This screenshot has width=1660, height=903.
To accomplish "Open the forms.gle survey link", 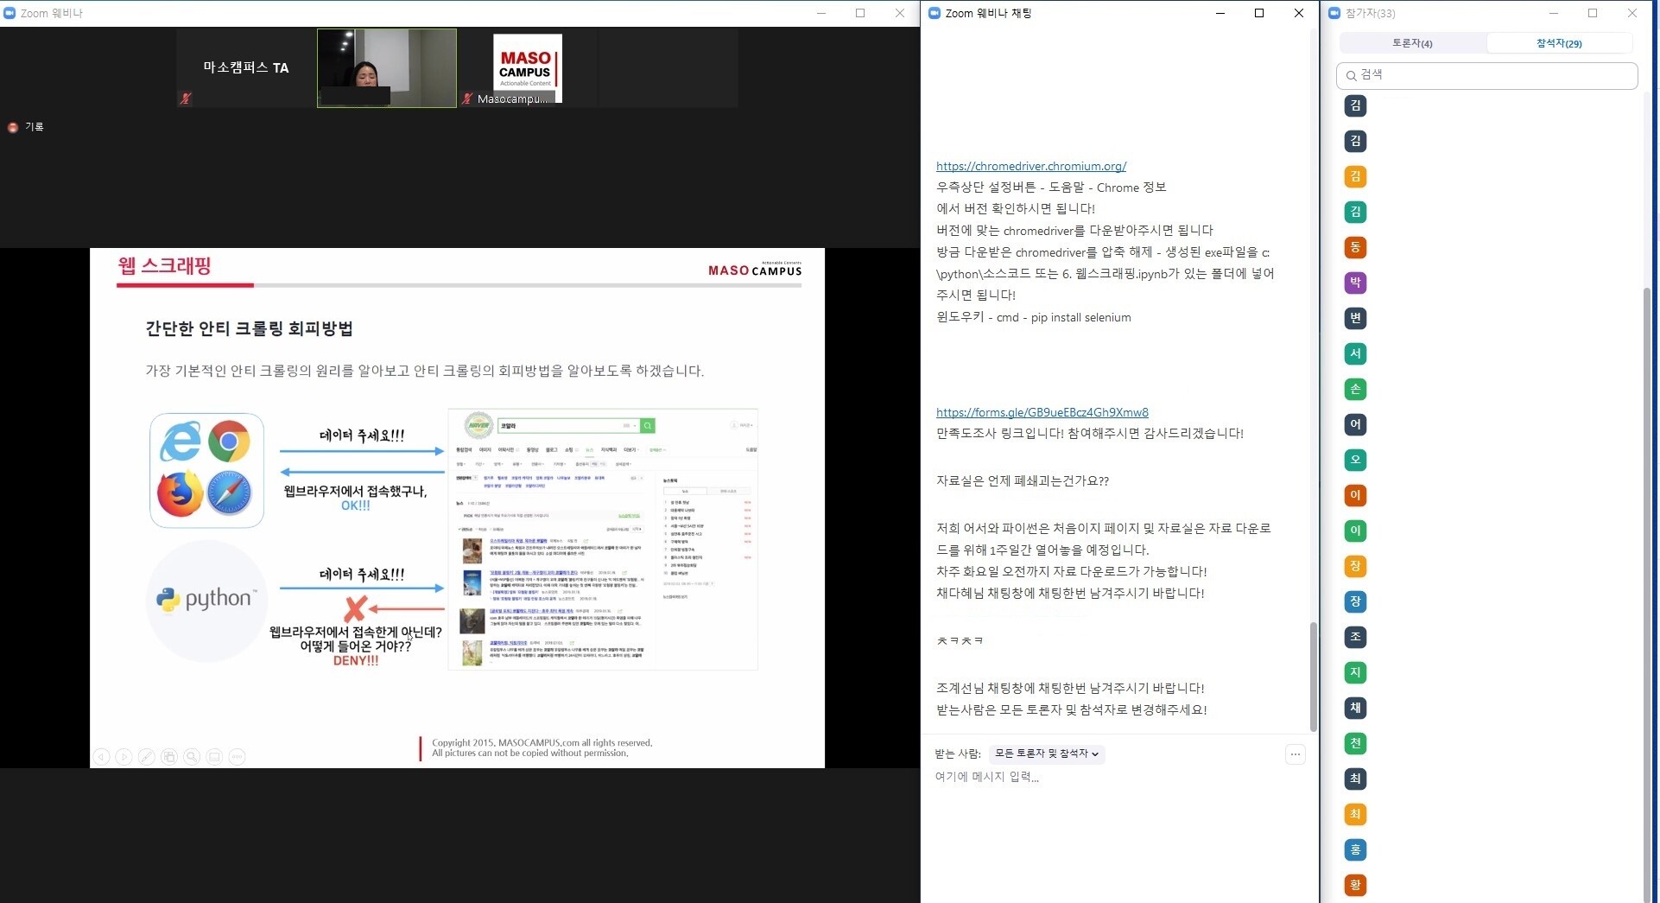I will (x=1042, y=412).
